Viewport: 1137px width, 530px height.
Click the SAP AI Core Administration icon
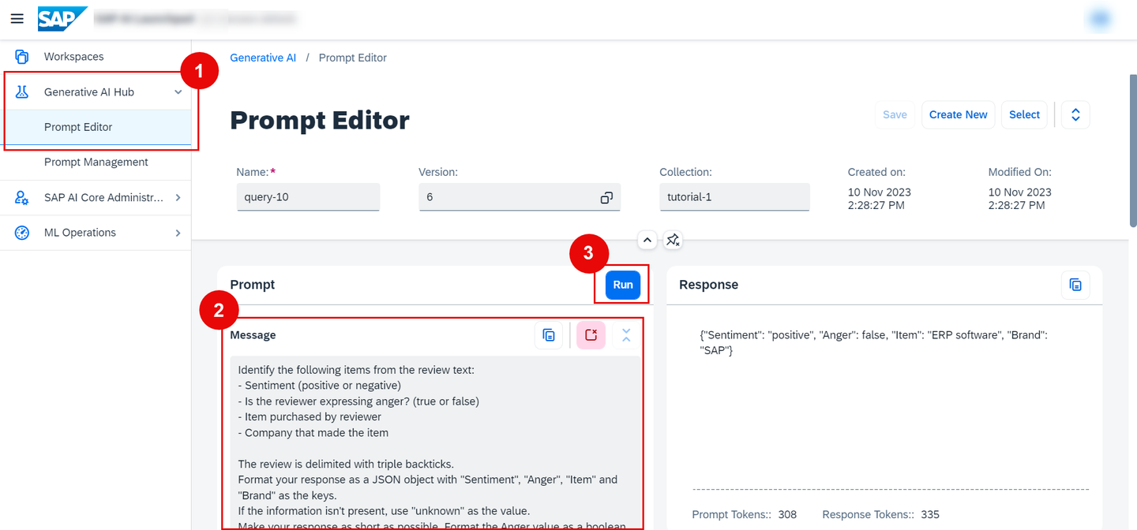(22, 198)
